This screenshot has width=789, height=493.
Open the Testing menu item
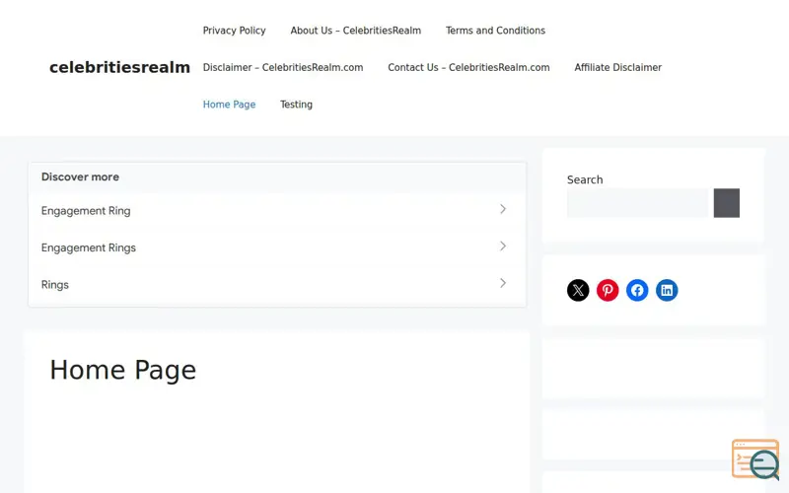click(297, 105)
